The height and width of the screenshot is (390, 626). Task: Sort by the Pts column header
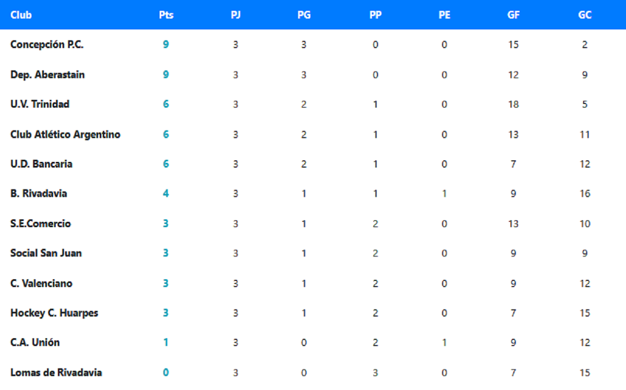166,15
